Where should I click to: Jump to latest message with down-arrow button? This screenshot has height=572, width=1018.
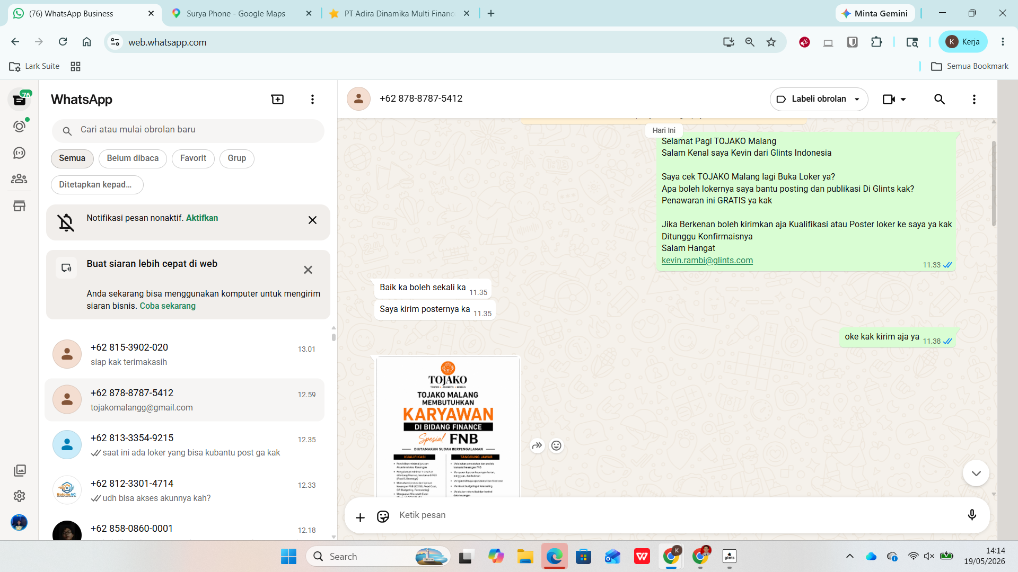(976, 473)
